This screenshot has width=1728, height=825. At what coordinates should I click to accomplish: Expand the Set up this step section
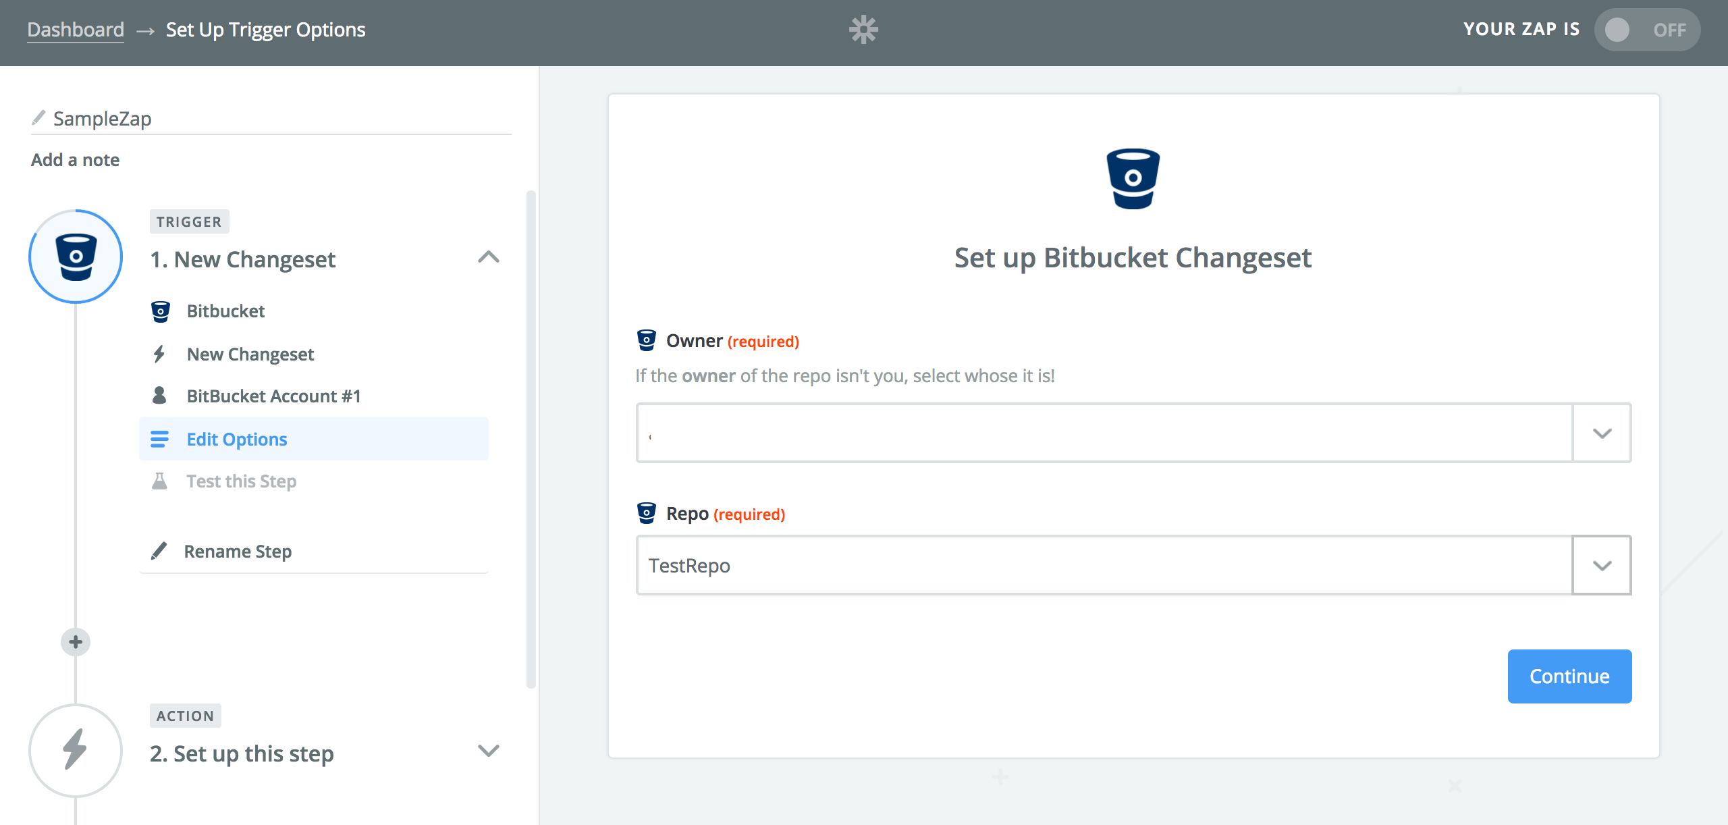coord(489,751)
